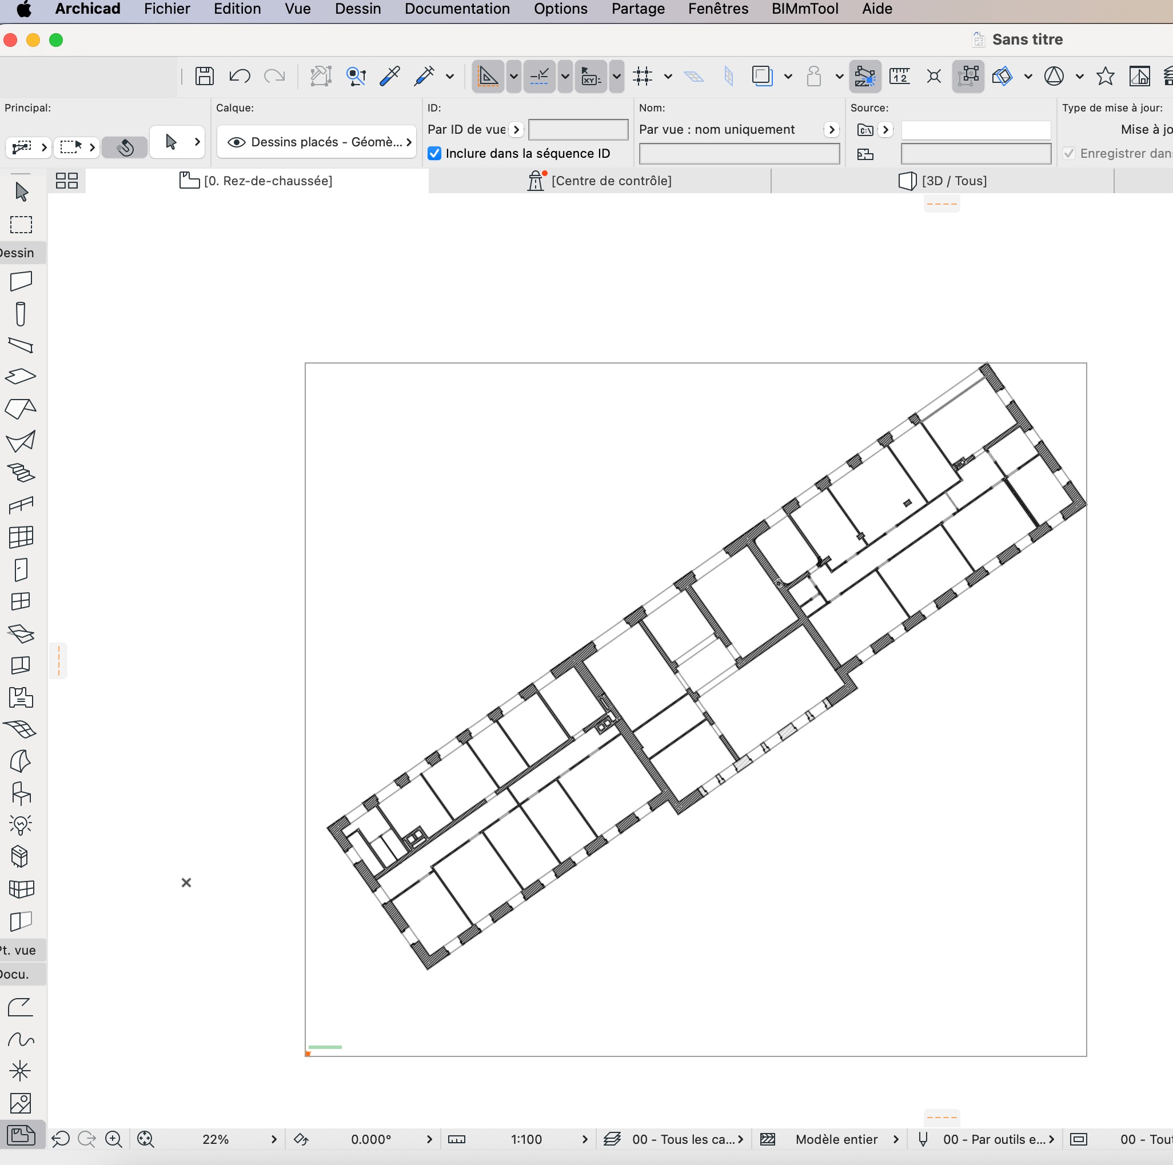Uncheck Inclure dans la séquence ID
The width and height of the screenshot is (1173, 1165).
point(434,154)
